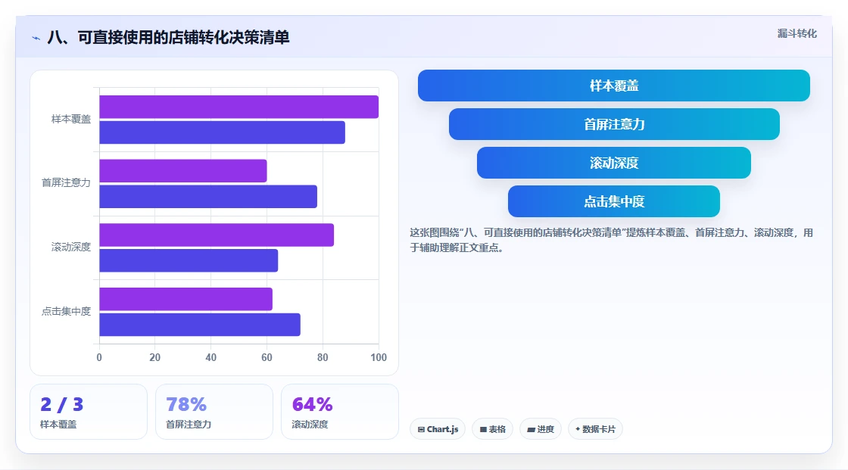Open the 78% 首屏注意力 stat card
The height and width of the screenshot is (470, 848).
point(214,412)
